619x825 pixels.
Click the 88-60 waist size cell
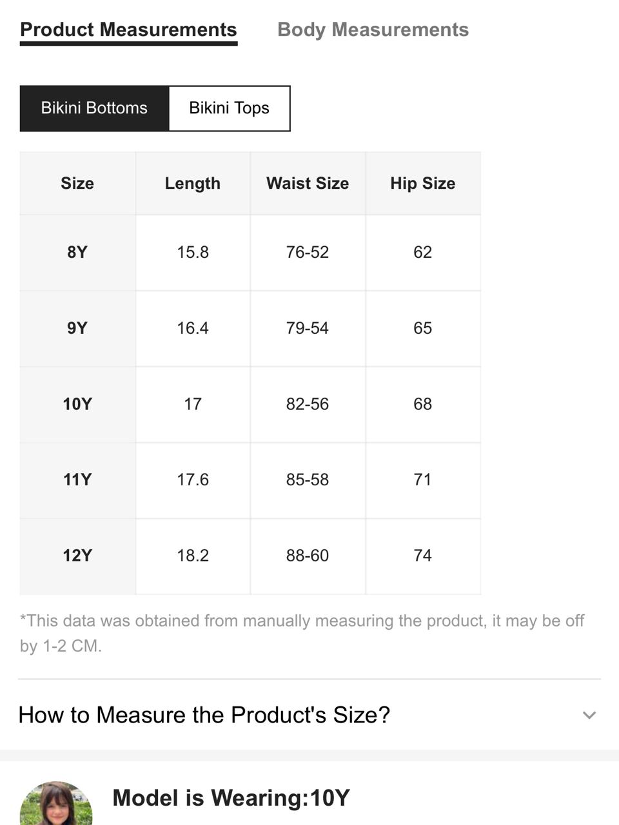pos(308,556)
